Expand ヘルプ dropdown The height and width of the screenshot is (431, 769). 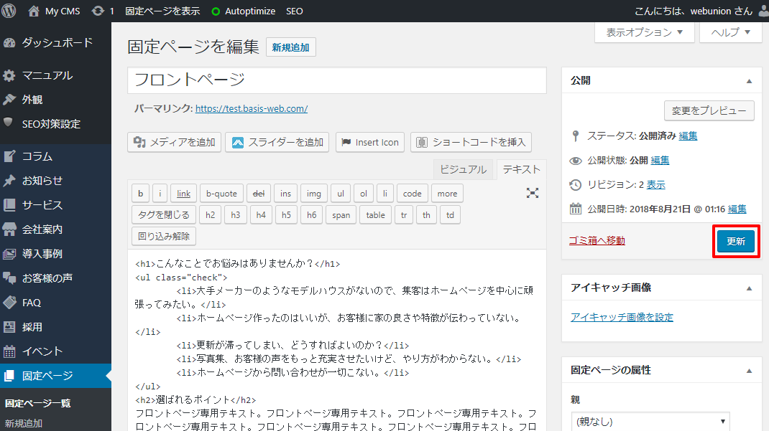point(731,32)
